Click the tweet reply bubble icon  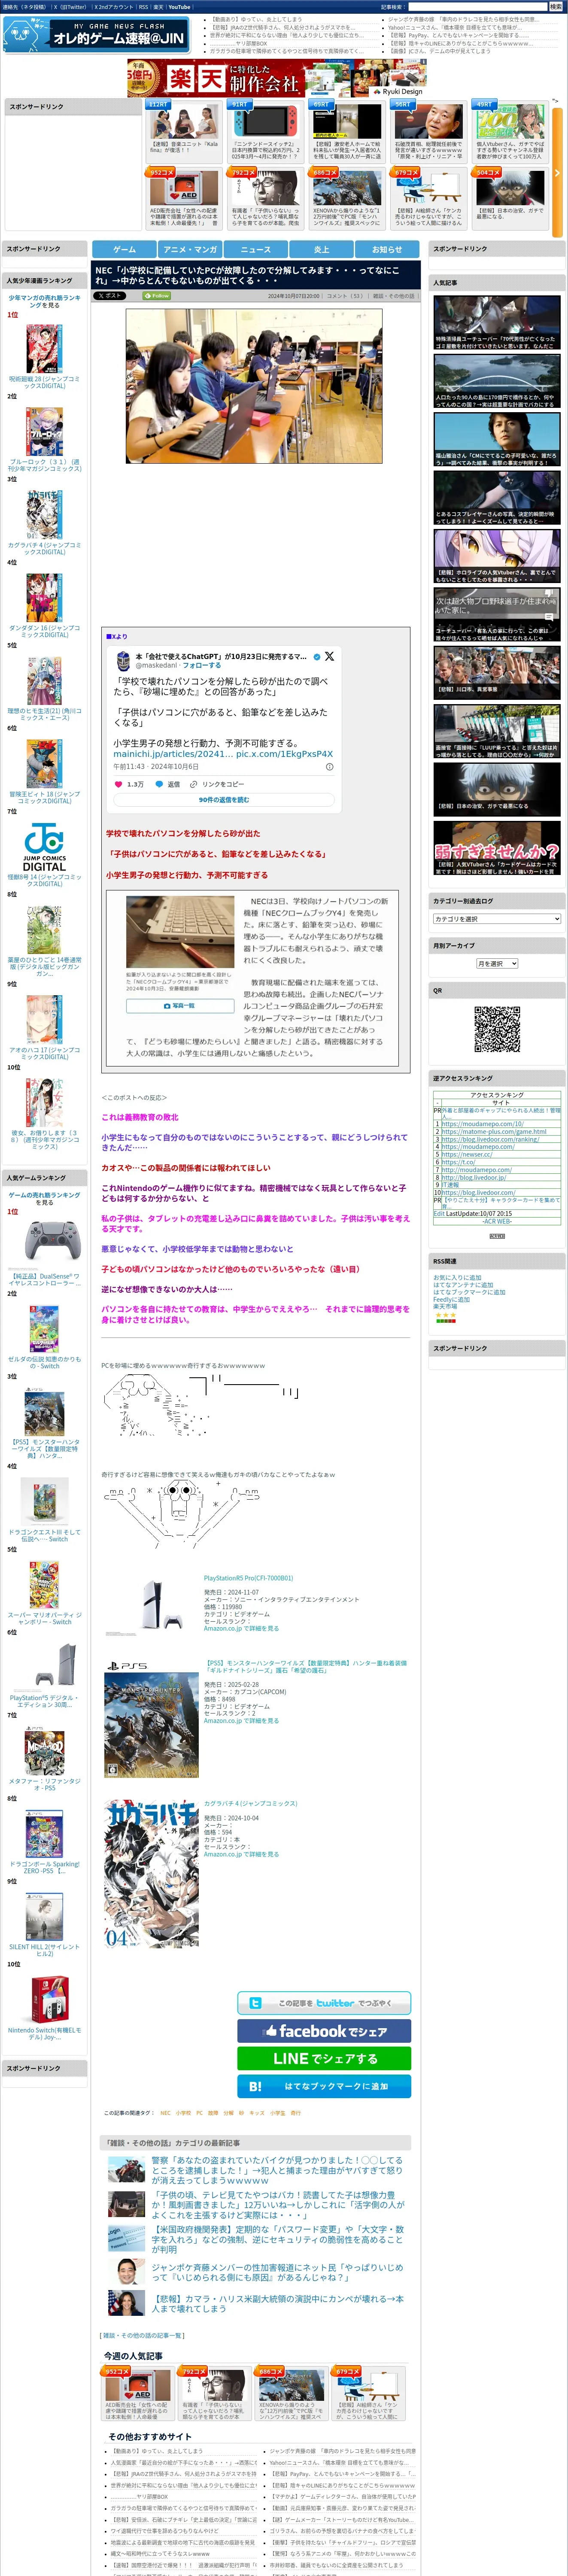(159, 784)
